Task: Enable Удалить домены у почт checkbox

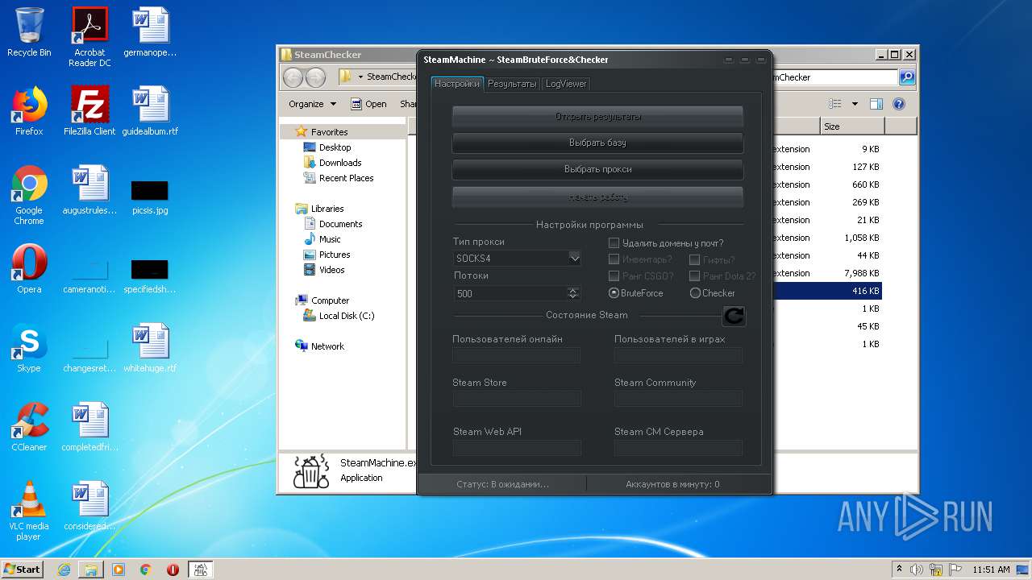Action: (x=614, y=242)
